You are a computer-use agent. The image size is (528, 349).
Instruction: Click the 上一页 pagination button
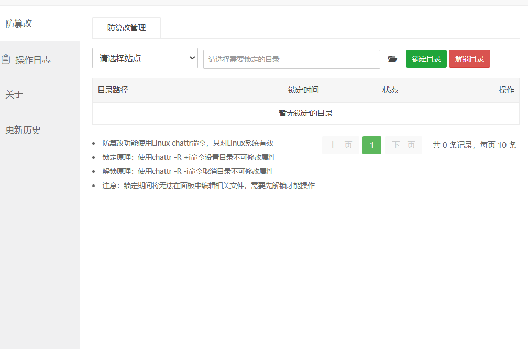tap(340, 145)
